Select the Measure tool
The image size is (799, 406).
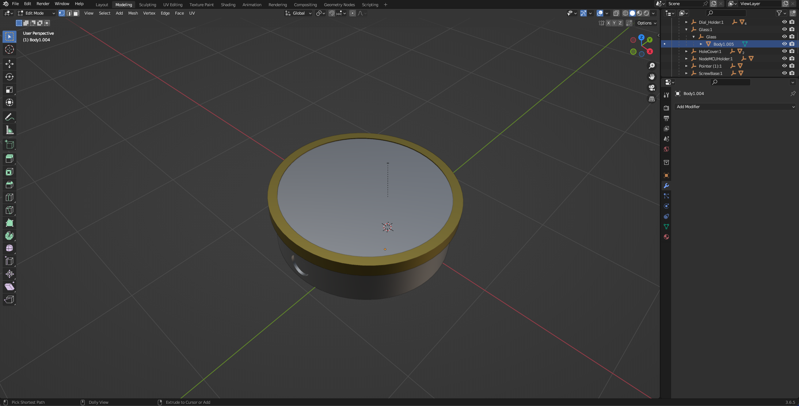pos(9,130)
